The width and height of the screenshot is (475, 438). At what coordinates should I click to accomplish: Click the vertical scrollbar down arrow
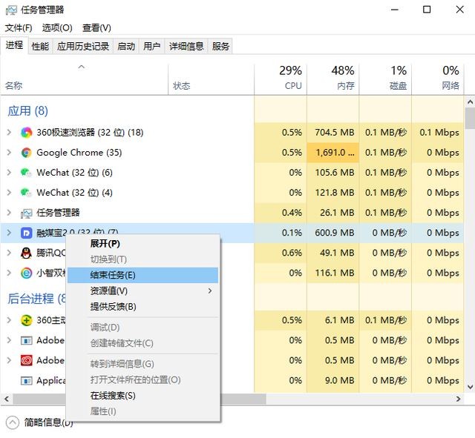pyautogui.click(x=470, y=387)
